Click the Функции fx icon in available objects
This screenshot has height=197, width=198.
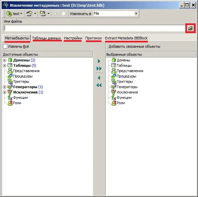(x=10, y=97)
